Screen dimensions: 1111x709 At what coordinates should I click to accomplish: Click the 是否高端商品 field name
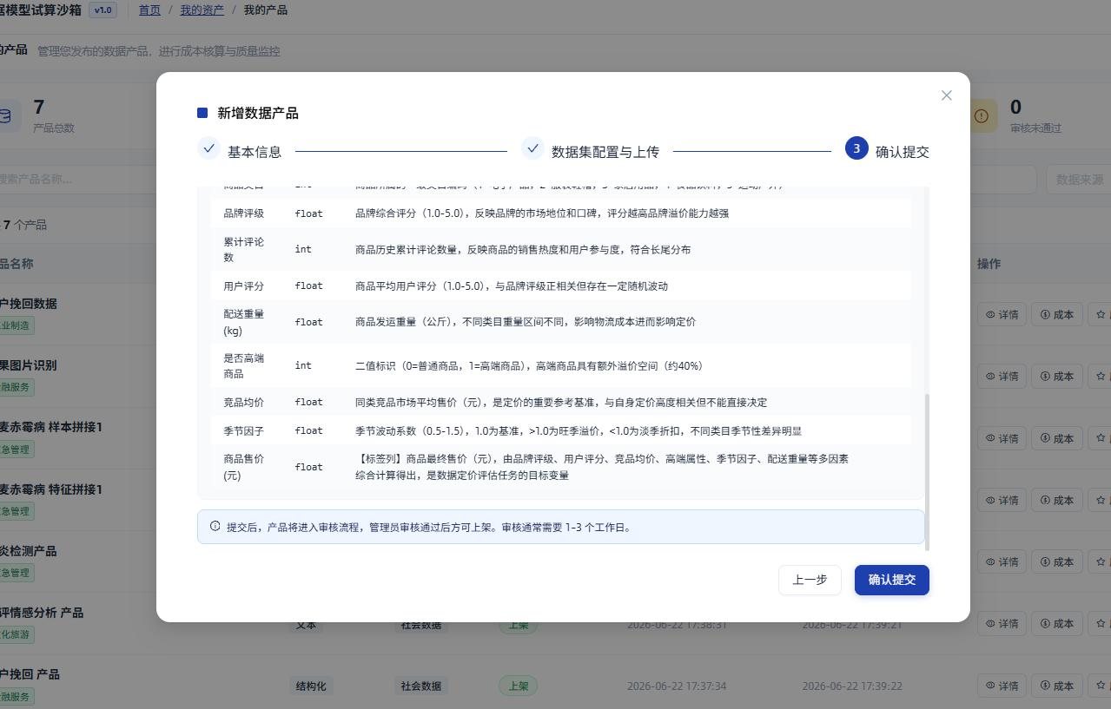(244, 366)
